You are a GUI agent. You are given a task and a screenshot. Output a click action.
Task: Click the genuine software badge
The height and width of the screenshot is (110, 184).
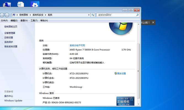tap(125, 101)
